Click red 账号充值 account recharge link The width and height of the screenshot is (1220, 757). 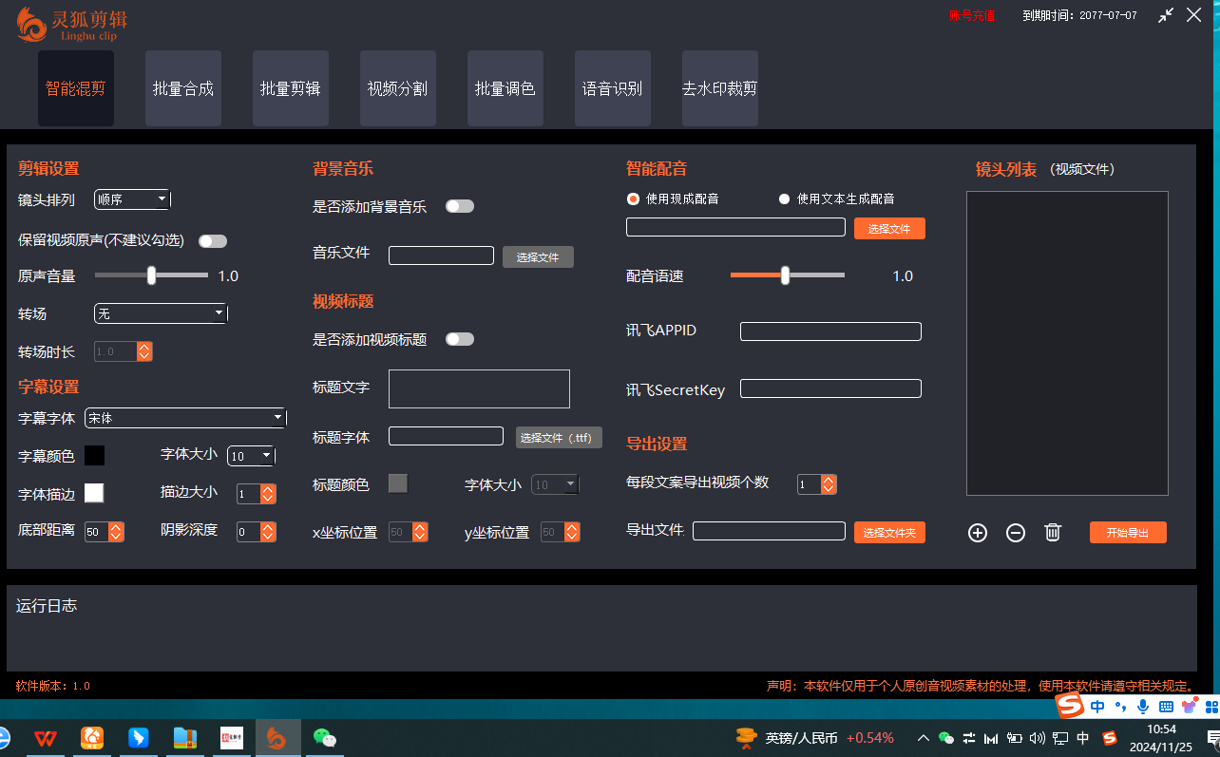pos(972,15)
